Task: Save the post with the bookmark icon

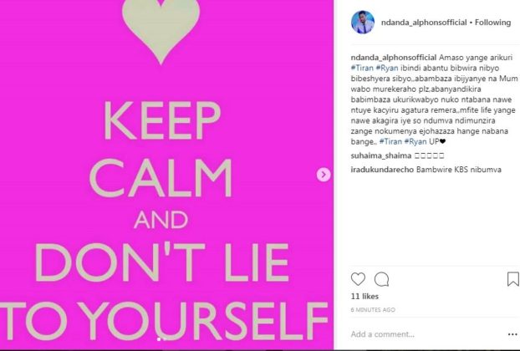Action: tap(513, 279)
